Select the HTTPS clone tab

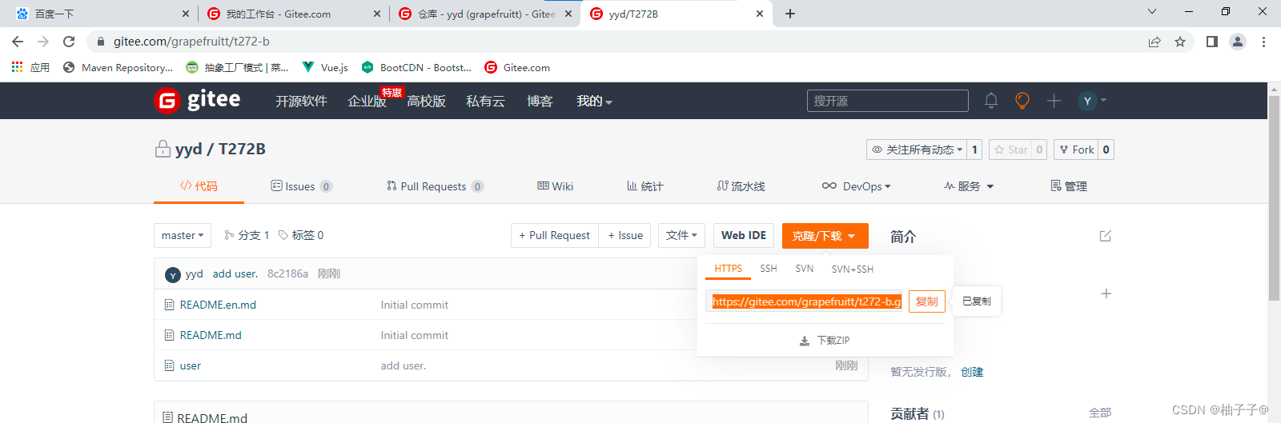(x=729, y=269)
